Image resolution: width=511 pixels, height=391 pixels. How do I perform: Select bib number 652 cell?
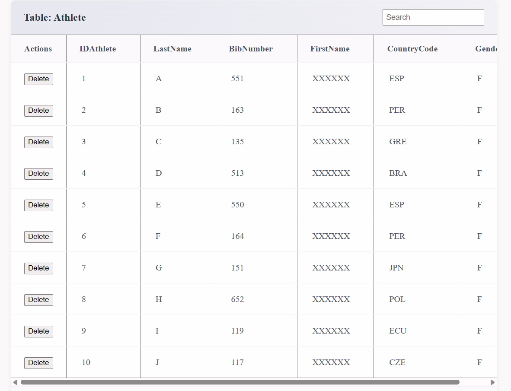[x=256, y=299]
